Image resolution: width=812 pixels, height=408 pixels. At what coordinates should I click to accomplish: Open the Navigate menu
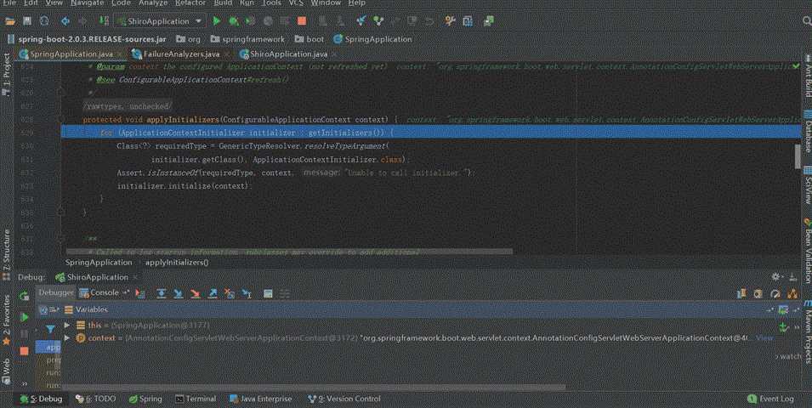tap(87, 3)
